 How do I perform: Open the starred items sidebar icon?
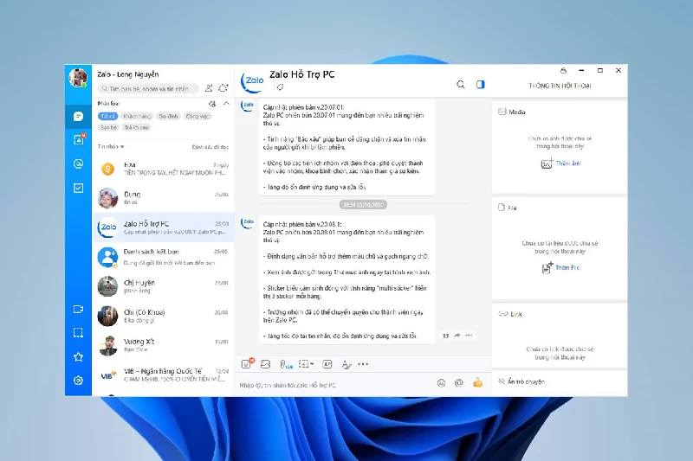point(78,356)
